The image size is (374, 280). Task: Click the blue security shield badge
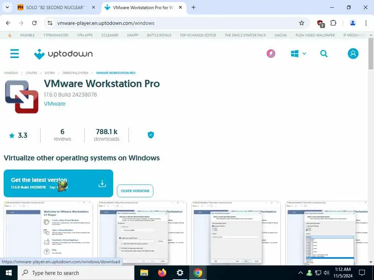pyautogui.click(x=151, y=135)
